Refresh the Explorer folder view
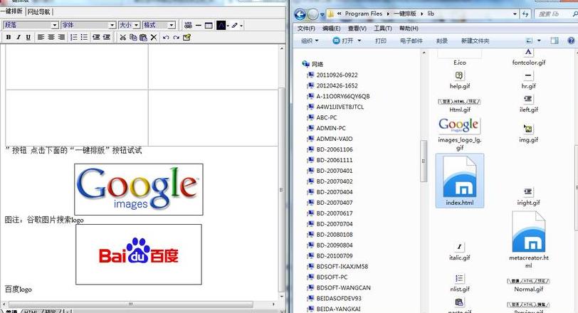The height and width of the screenshot is (313, 578). point(525,14)
